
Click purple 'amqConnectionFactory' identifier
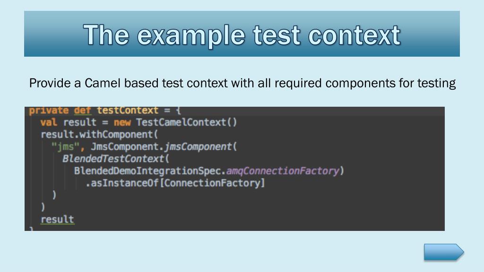tap(283, 171)
